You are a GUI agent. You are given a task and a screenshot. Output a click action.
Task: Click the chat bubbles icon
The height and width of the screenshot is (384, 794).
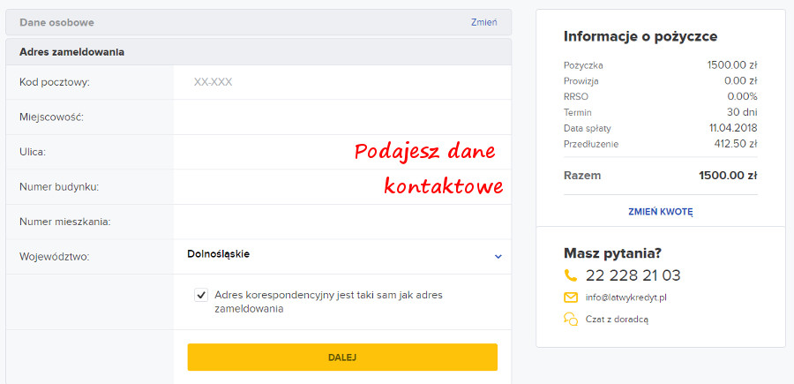coord(571,320)
